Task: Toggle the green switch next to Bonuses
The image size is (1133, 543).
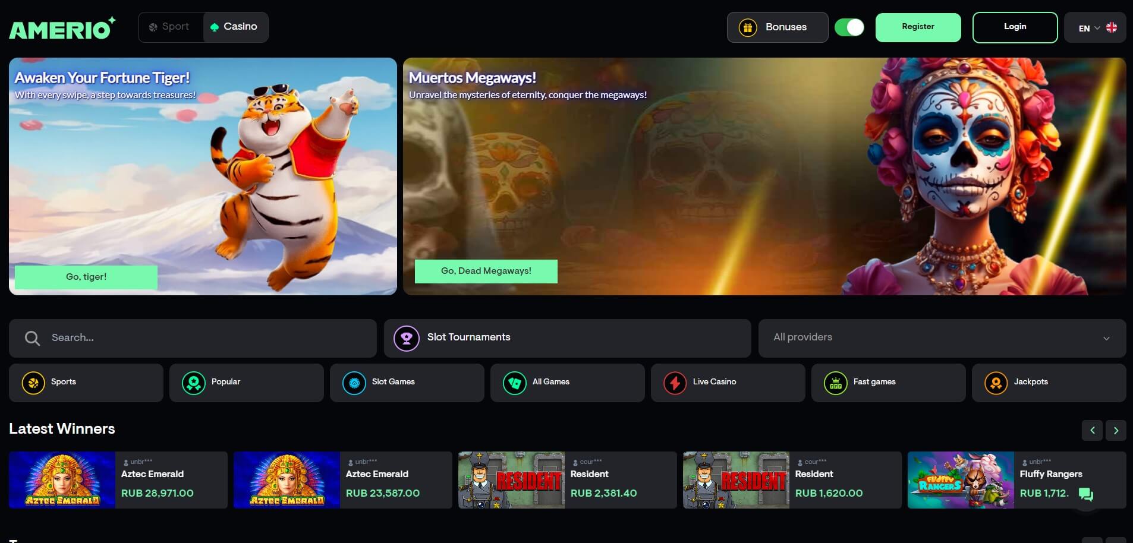Action: tap(849, 27)
